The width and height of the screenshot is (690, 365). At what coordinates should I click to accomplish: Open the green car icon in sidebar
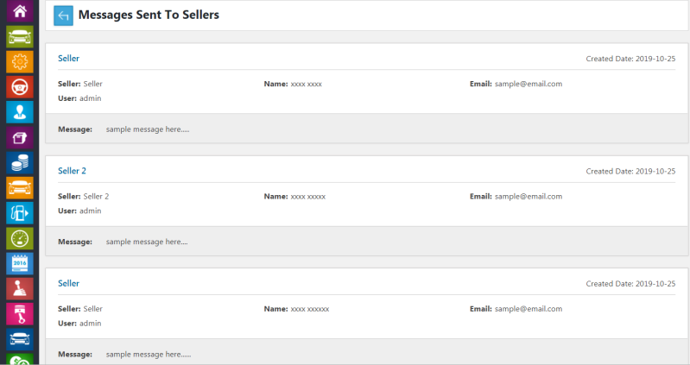[19, 36]
